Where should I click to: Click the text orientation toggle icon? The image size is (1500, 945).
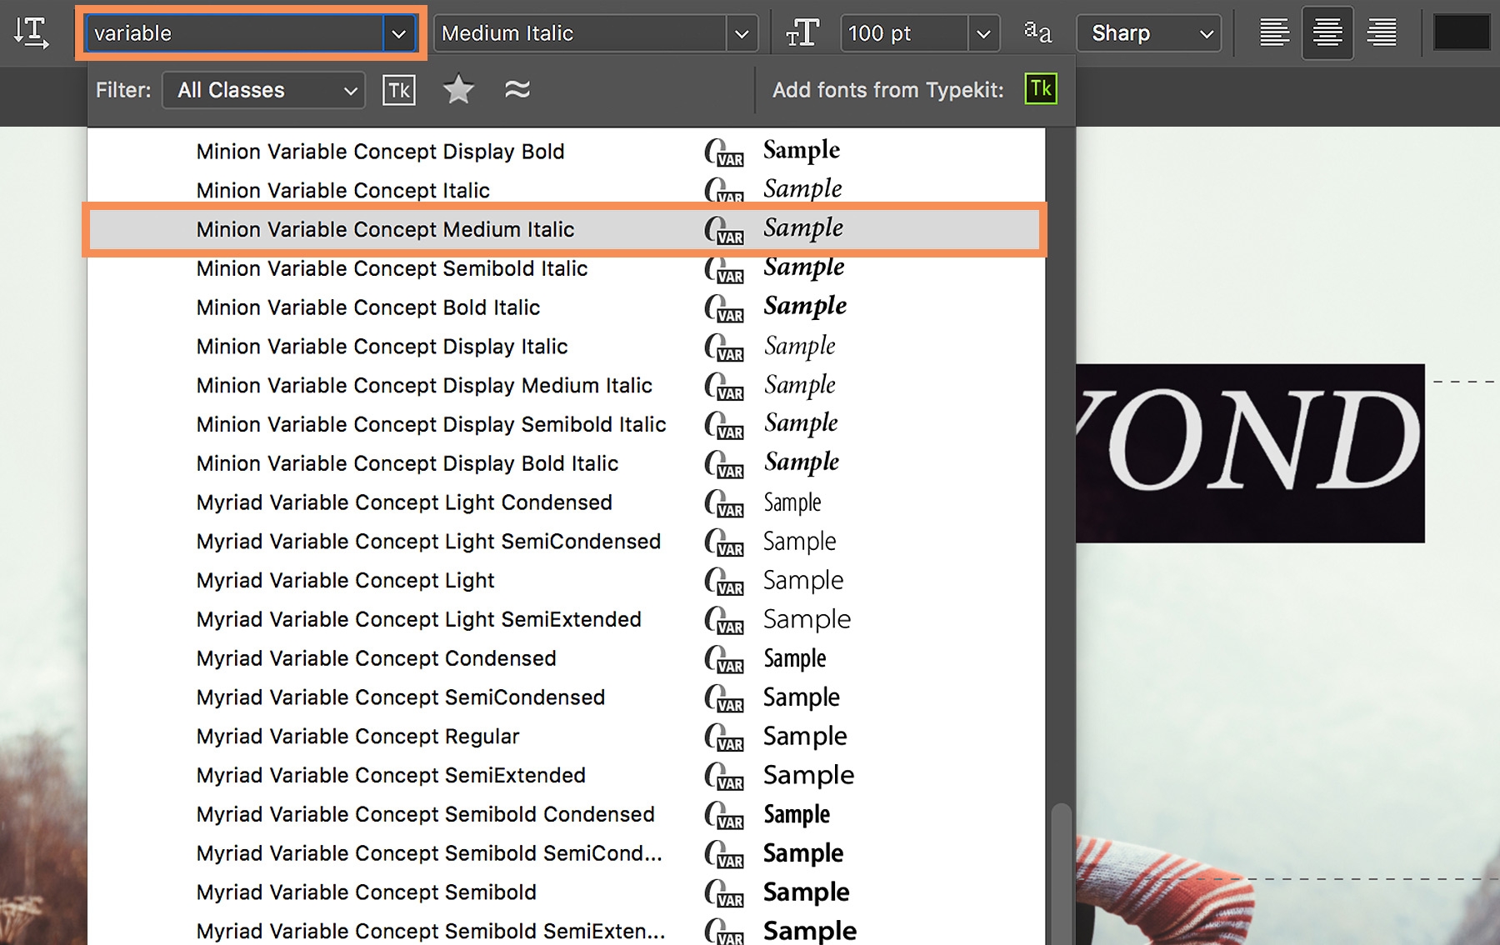pyautogui.click(x=30, y=33)
